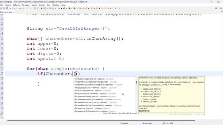Click the int upper=0 line
223x125 pixels.
coord(43,44)
